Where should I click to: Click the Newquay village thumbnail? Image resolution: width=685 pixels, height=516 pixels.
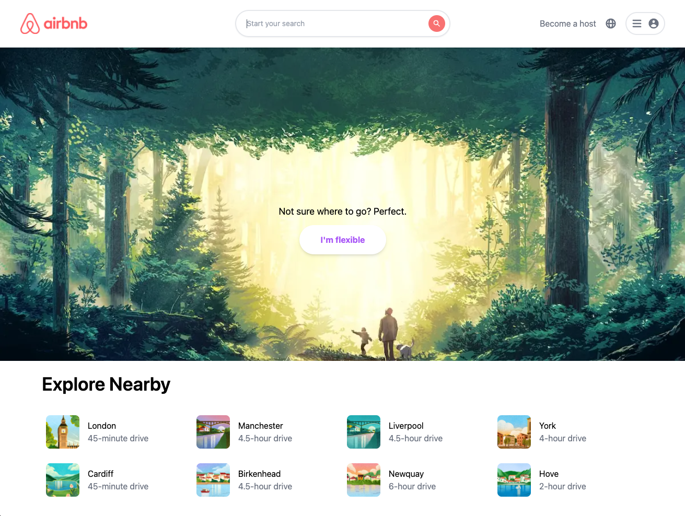364,480
